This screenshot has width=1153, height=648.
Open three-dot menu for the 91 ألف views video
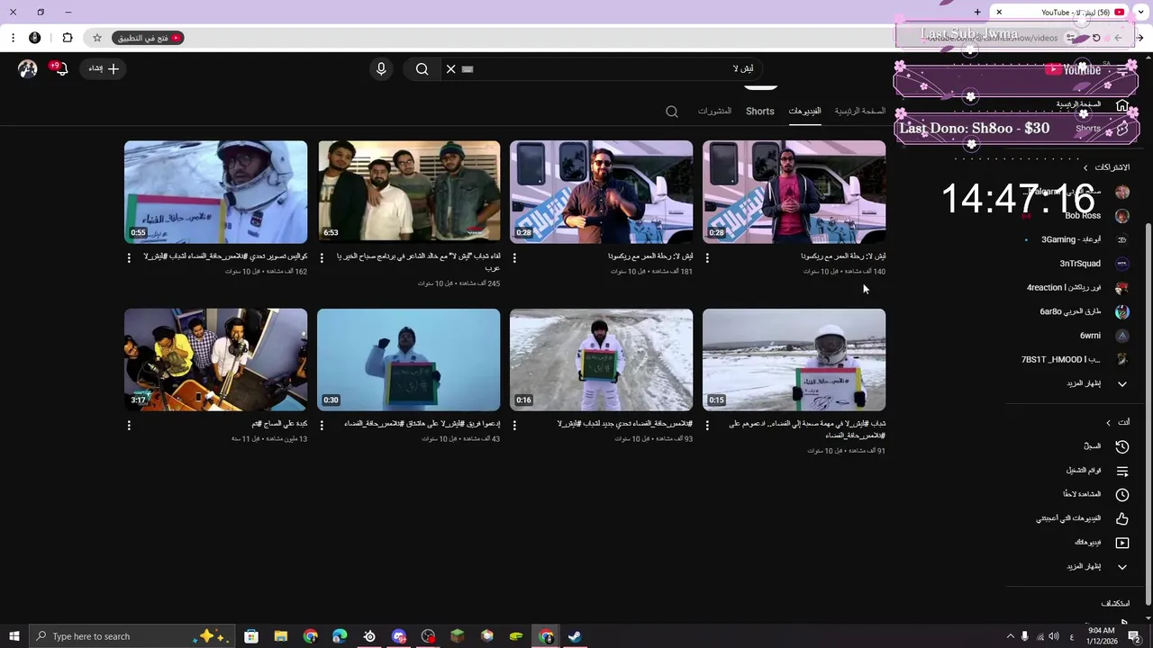point(707,425)
